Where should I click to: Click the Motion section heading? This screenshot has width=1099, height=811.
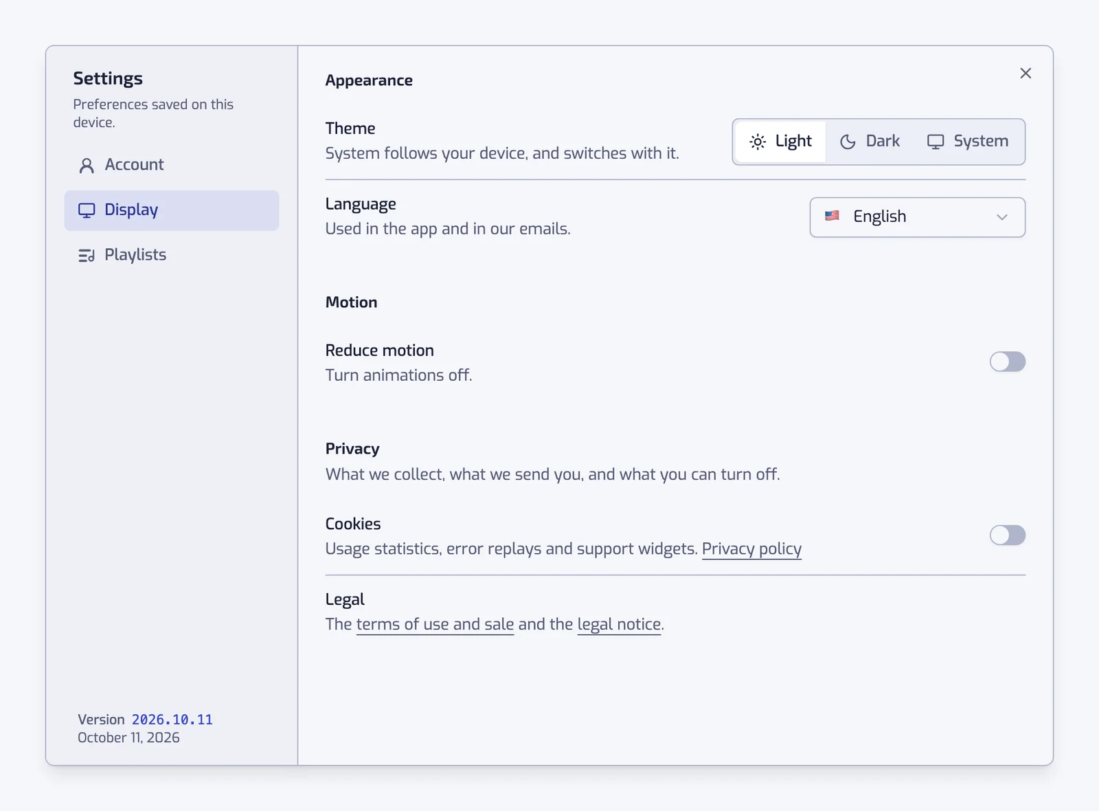click(x=351, y=302)
